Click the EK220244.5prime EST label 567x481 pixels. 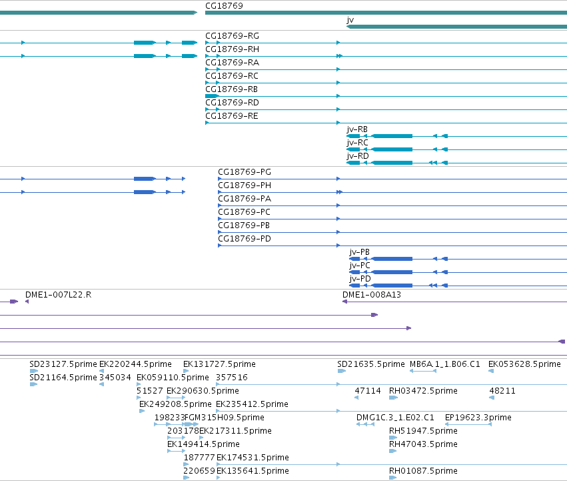pos(136,364)
